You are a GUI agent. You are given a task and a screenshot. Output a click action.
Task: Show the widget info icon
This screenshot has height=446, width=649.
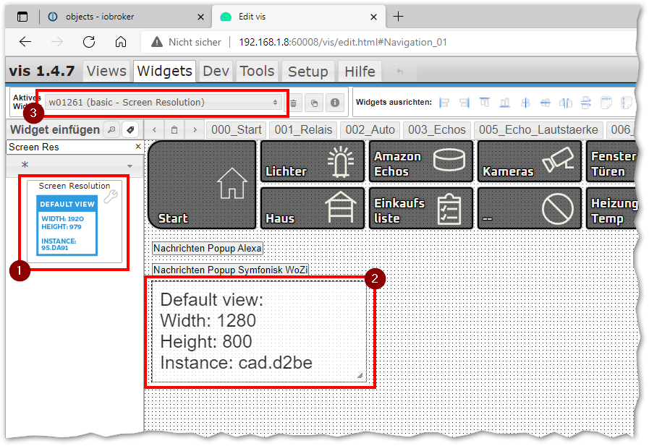click(334, 103)
